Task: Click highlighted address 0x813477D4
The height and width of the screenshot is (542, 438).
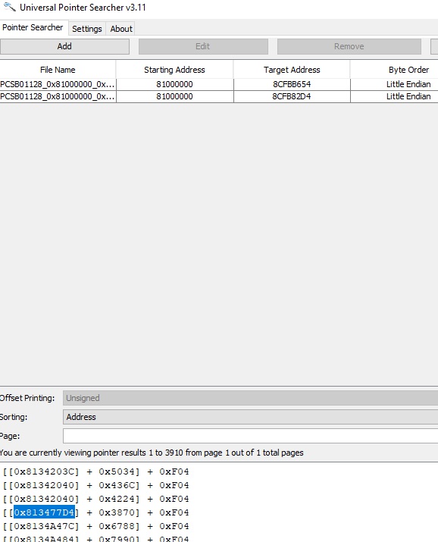Action: [x=44, y=512]
